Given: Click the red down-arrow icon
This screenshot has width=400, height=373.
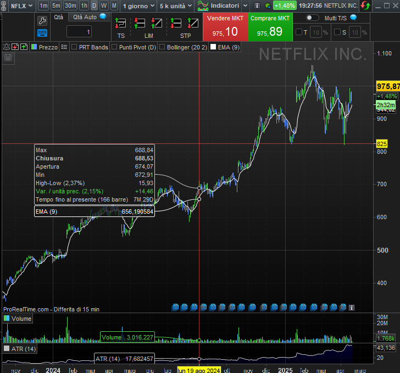Looking at the screenshot, I should coord(15,47).
